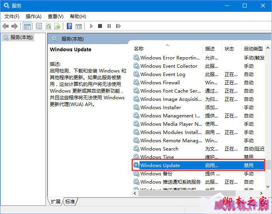The image size is (272, 214).
Task: Open the 操作(A) menu
Action: pos(34,17)
